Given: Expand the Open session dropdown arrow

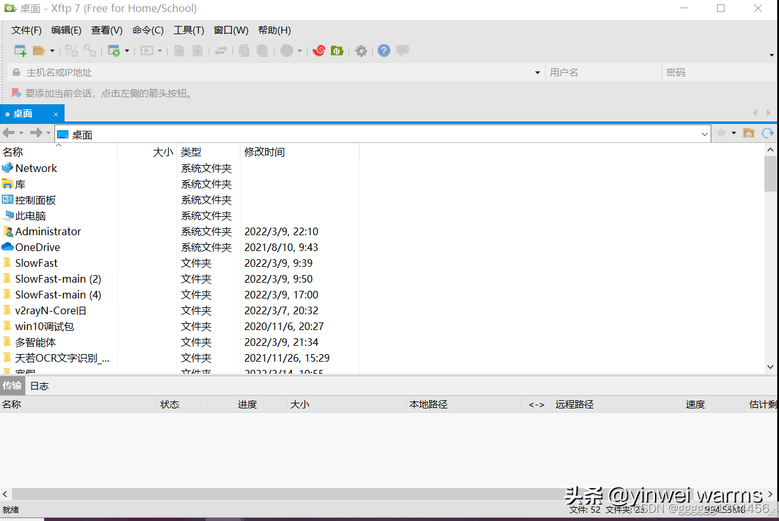Looking at the screenshot, I should pos(52,51).
